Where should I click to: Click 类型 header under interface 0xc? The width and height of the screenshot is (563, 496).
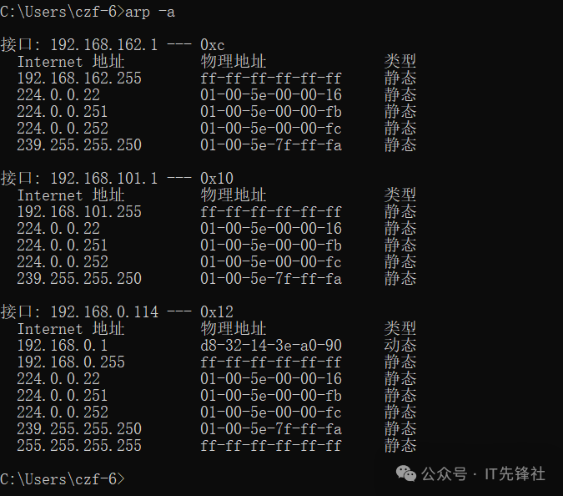coord(400,61)
